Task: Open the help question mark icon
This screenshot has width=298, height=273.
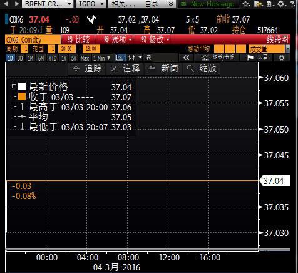Action: [x=292, y=4]
